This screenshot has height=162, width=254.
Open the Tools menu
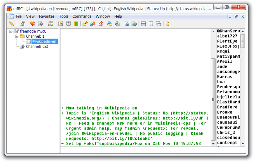click(63, 16)
